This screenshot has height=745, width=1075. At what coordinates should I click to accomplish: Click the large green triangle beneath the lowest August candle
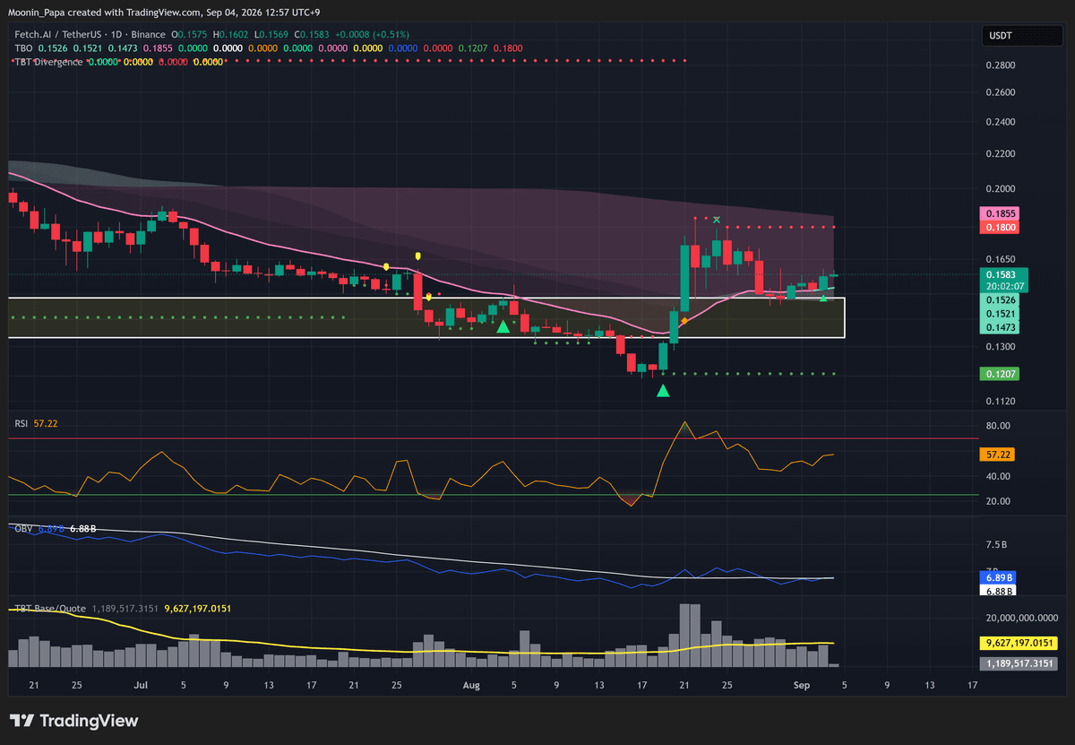tap(663, 390)
